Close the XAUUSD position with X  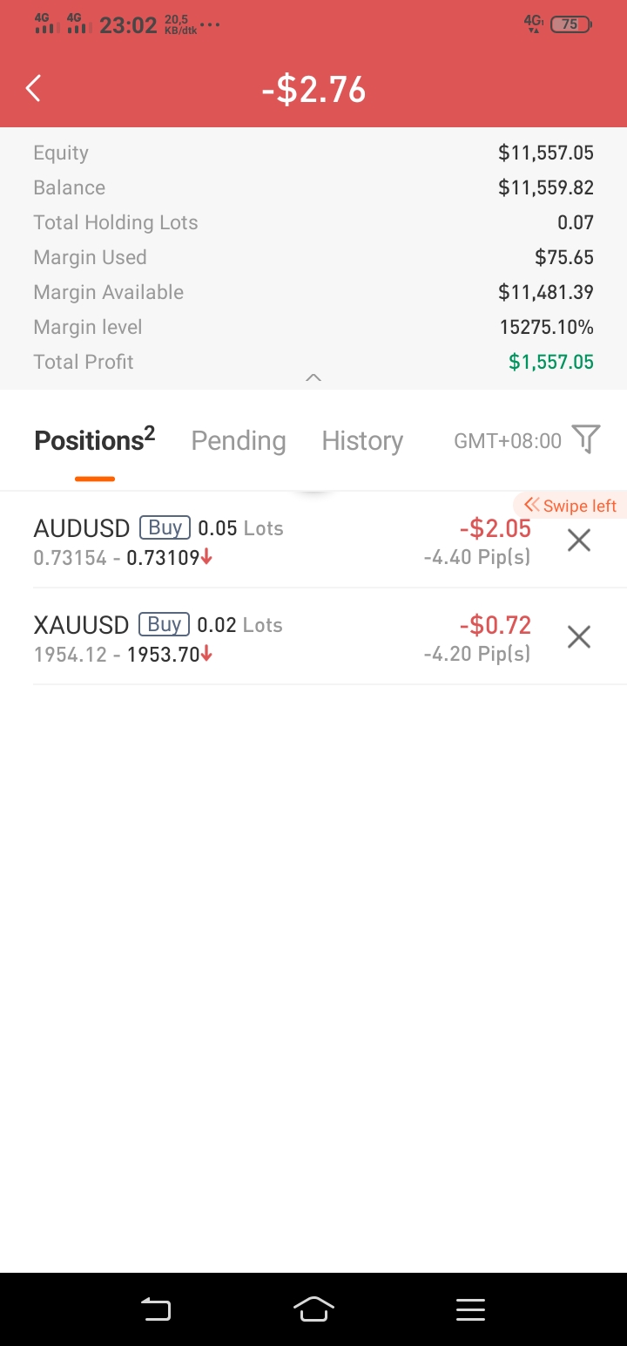tap(578, 637)
